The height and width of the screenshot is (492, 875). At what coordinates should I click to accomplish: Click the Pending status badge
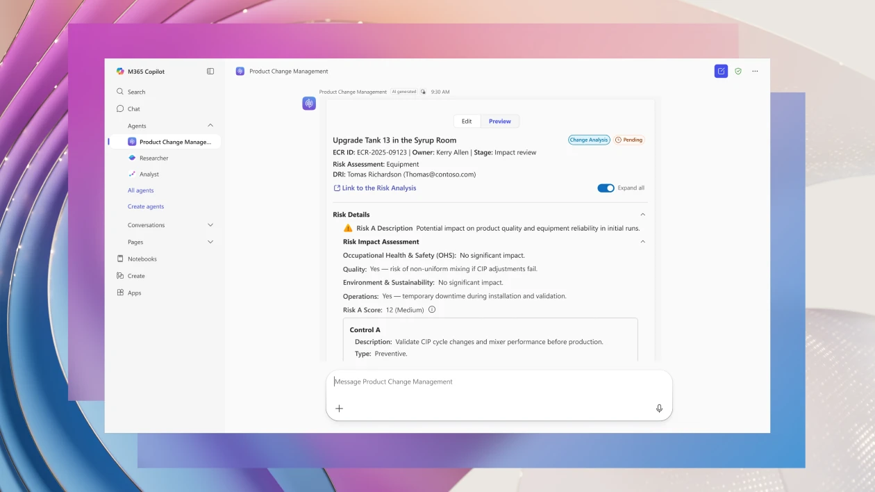(x=628, y=140)
